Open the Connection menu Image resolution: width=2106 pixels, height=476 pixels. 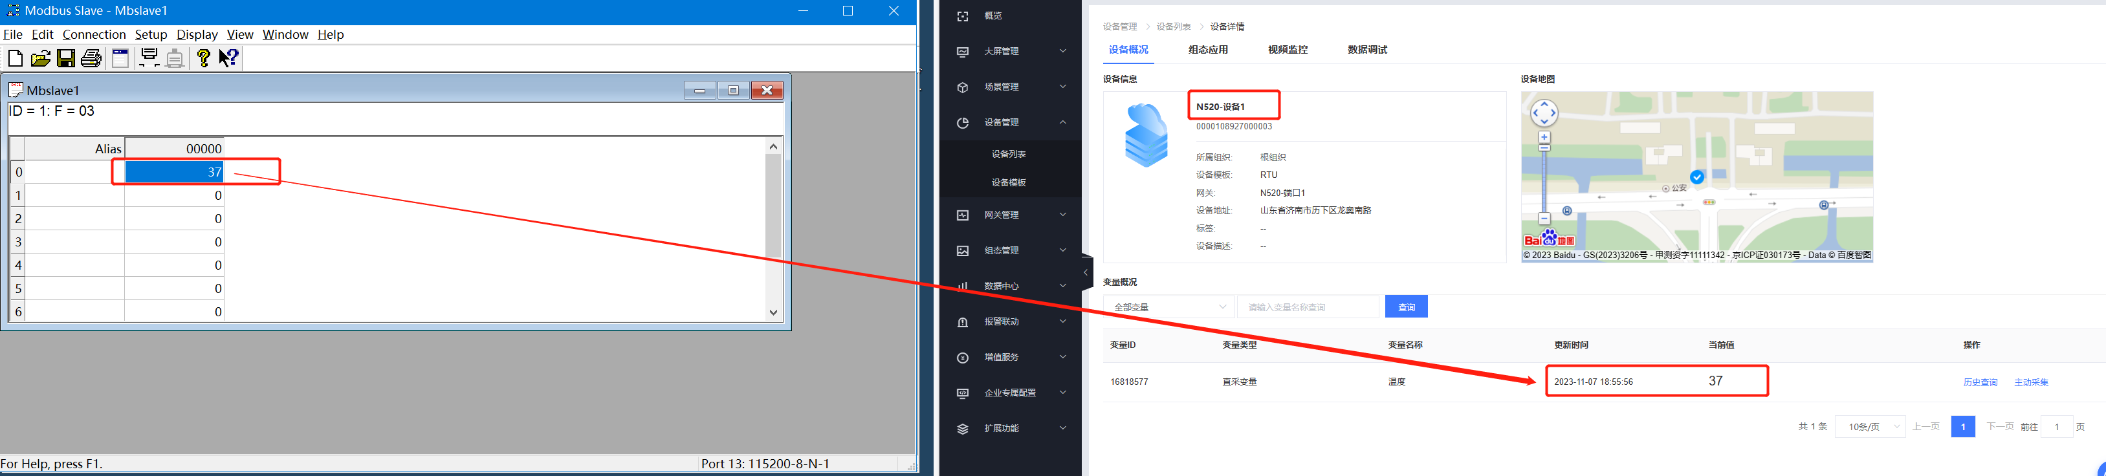pyautogui.click(x=94, y=34)
